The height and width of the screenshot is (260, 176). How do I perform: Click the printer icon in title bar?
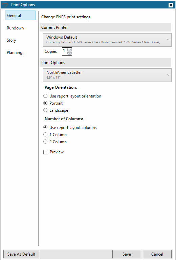tap(5, 5)
